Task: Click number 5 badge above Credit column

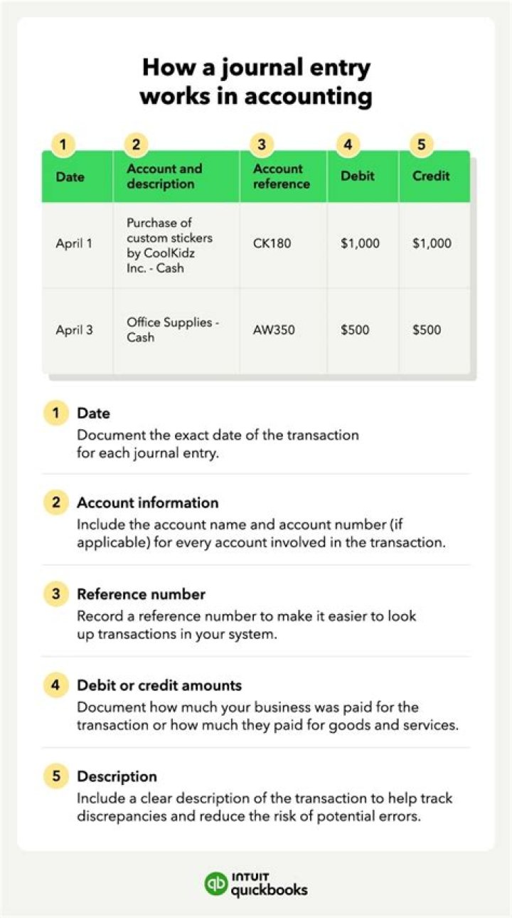Action: coord(422,145)
